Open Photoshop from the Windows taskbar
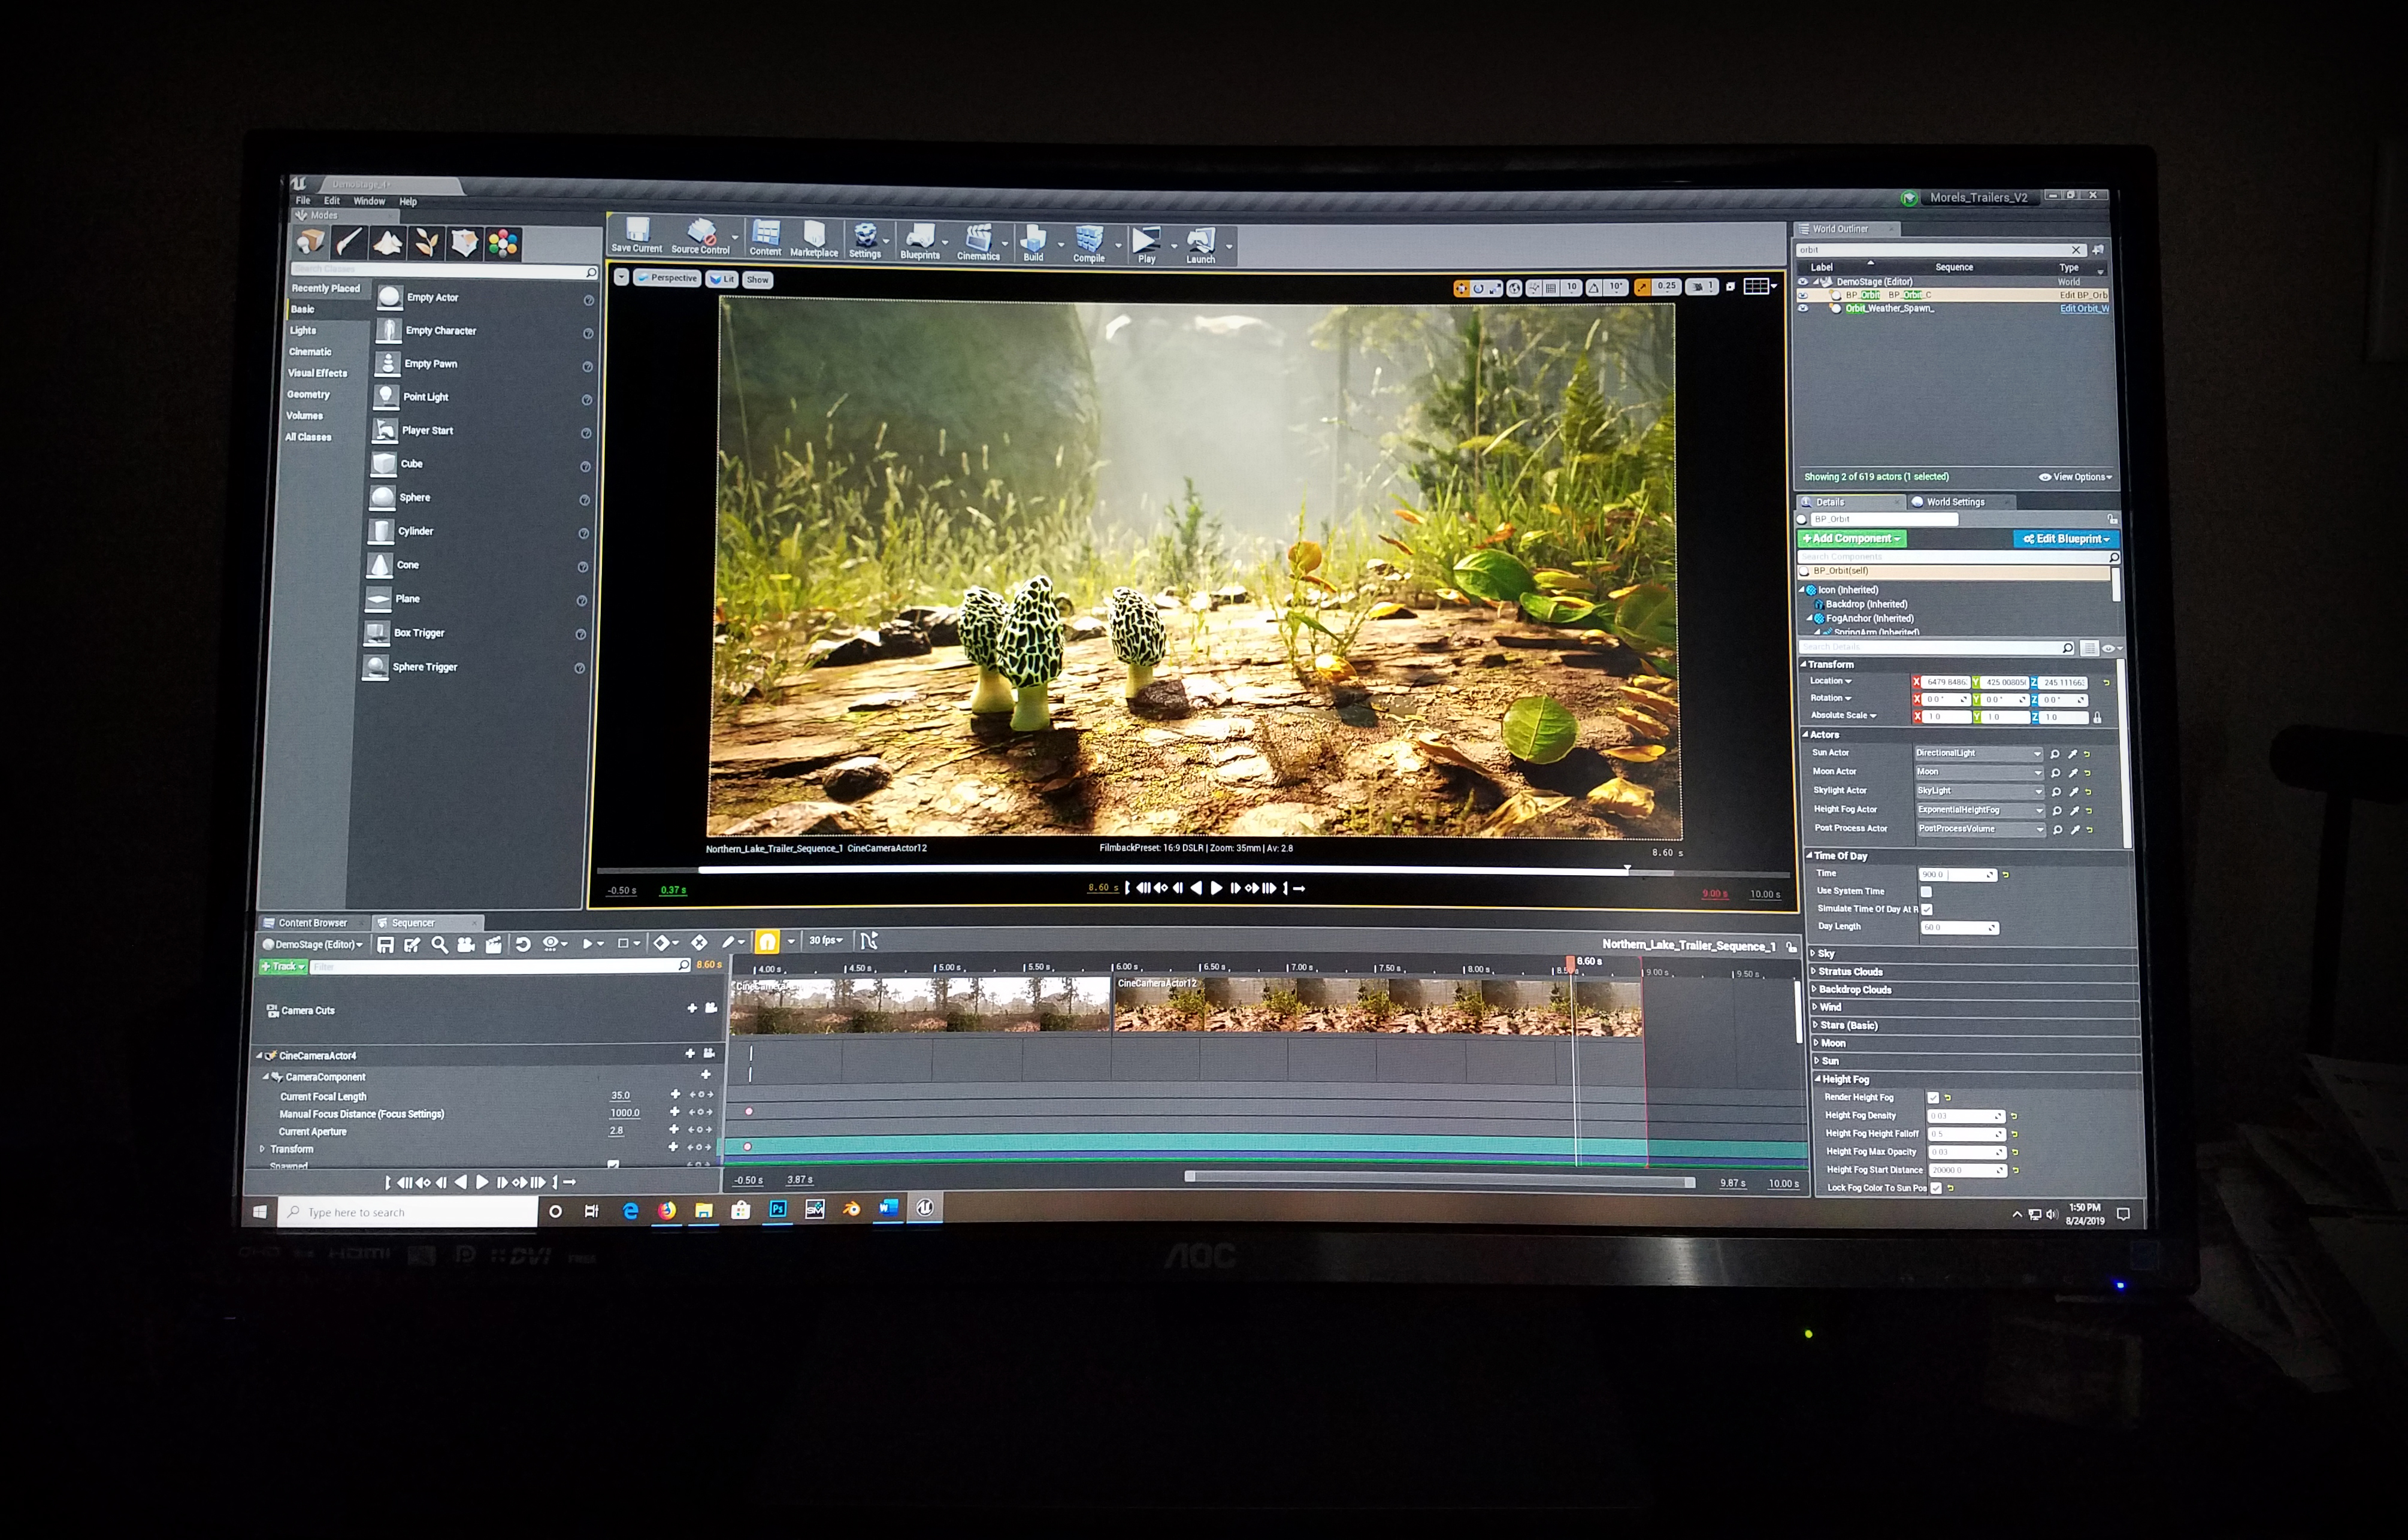The width and height of the screenshot is (2408, 1540). (x=777, y=1209)
